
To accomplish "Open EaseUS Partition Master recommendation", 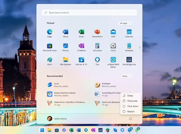I will [x=61, y=94].
